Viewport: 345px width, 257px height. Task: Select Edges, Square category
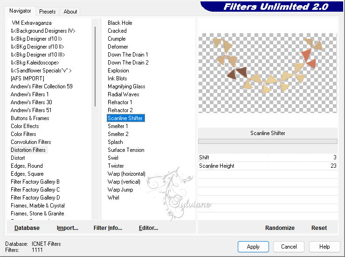tap(28, 174)
